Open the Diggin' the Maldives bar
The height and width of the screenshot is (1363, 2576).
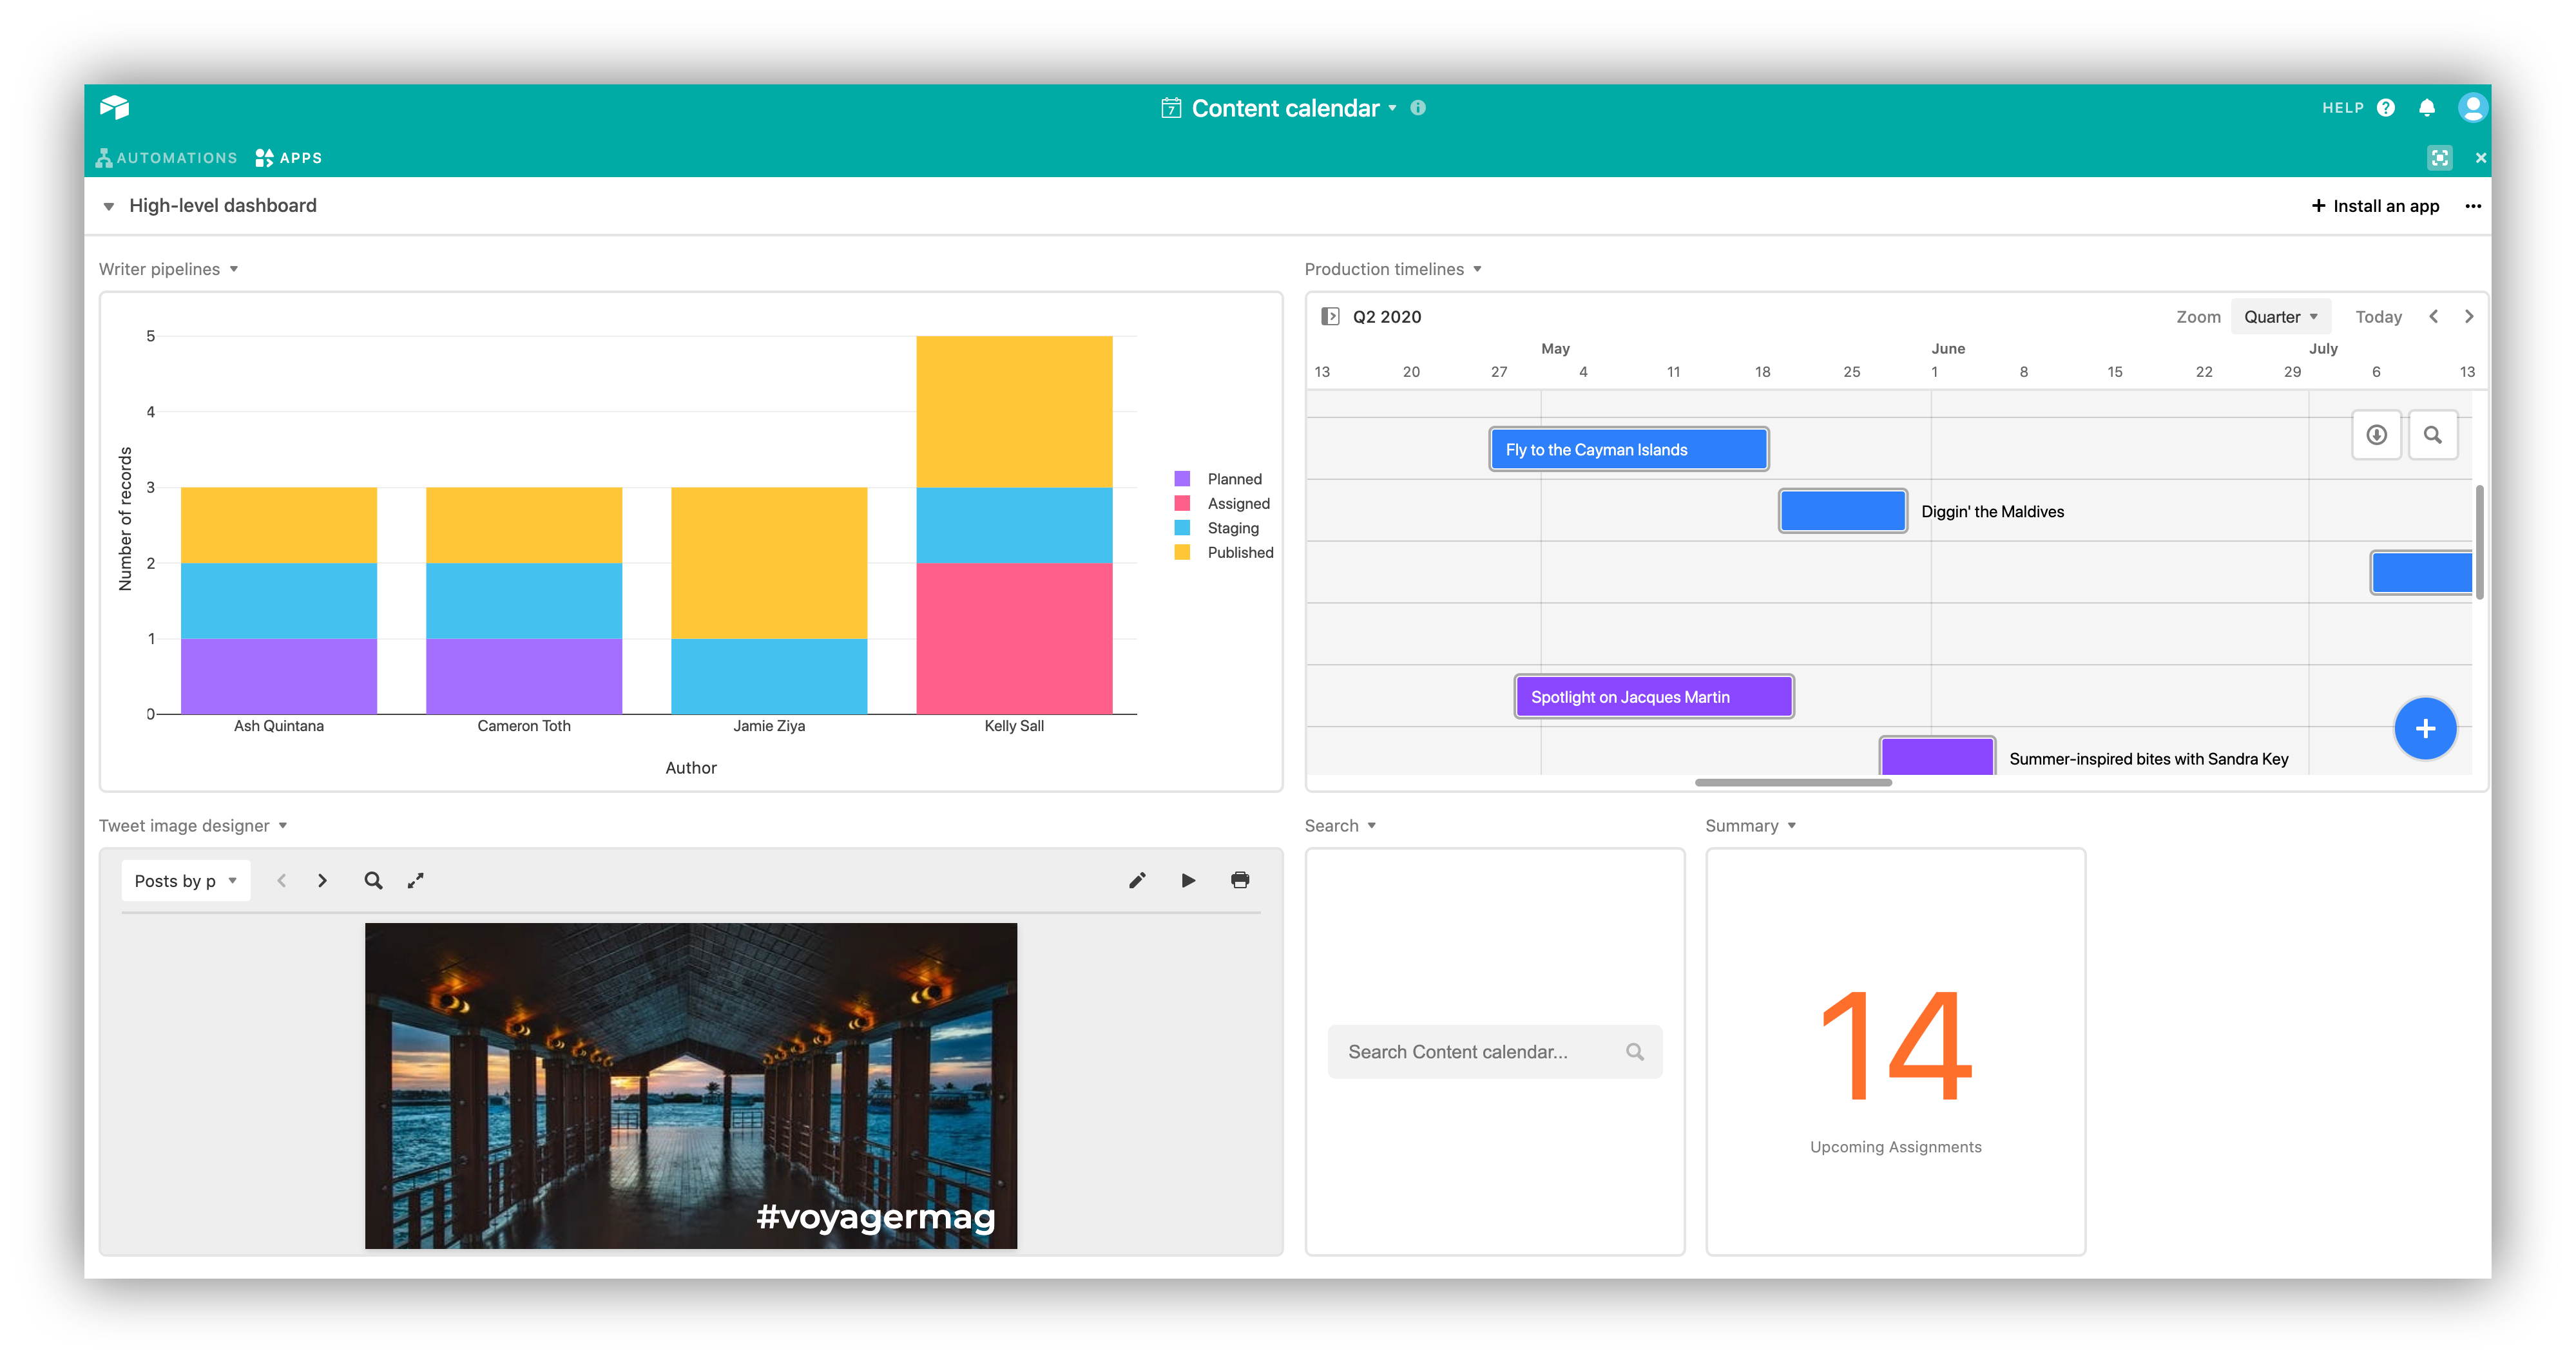(x=1842, y=511)
